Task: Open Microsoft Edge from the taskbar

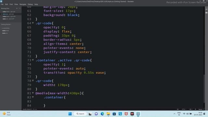Action: (102, 114)
